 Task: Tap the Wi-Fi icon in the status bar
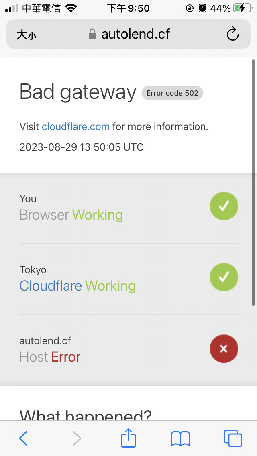(71, 8)
